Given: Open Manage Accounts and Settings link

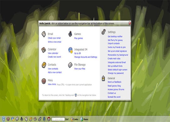Looking at the screenshot, I should point(86,57).
